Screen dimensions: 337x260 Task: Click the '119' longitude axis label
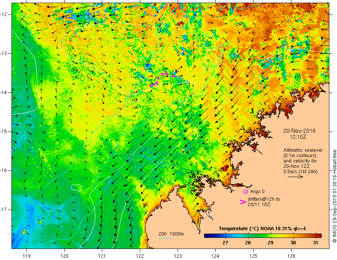coord(27,256)
